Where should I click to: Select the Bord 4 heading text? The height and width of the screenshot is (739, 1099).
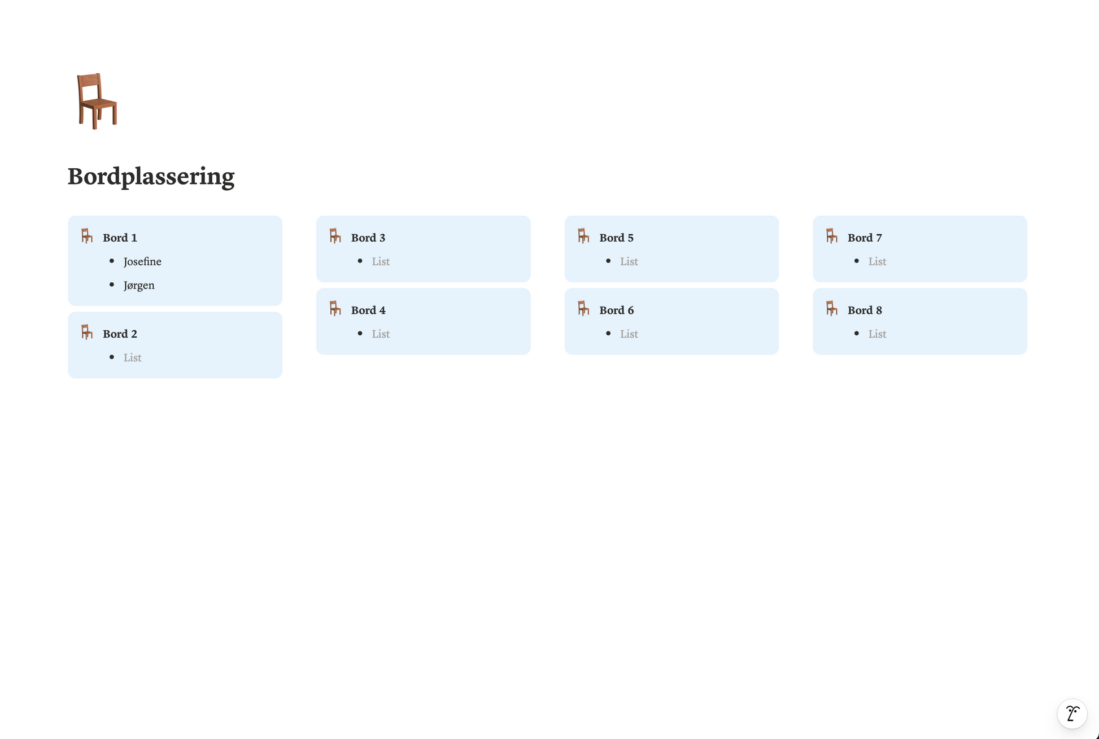click(368, 310)
